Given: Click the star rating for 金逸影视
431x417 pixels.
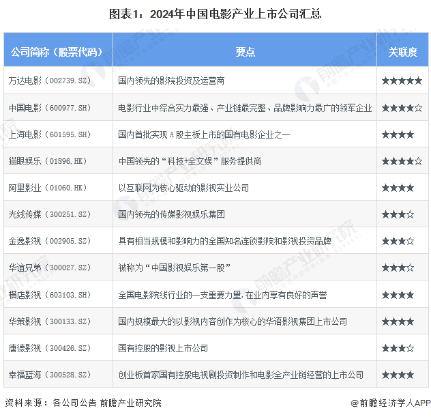Looking at the screenshot, I should pyautogui.click(x=398, y=241).
